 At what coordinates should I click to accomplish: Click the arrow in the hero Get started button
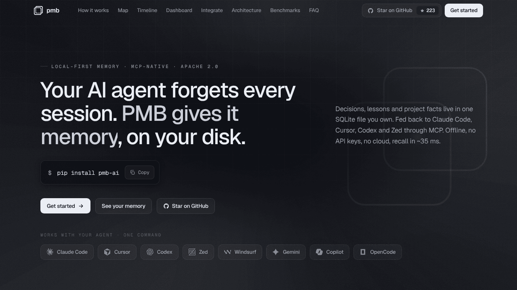81,206
